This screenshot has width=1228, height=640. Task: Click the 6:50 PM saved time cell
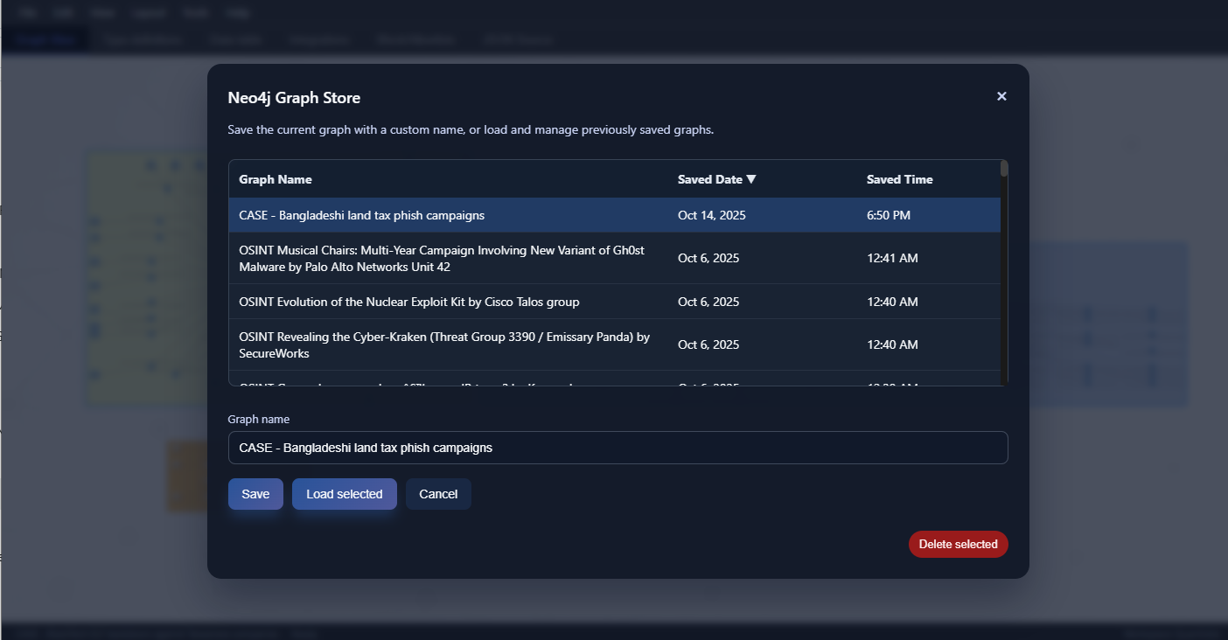coord(889,215)
